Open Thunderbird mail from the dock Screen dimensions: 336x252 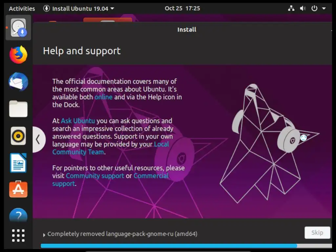18,82
